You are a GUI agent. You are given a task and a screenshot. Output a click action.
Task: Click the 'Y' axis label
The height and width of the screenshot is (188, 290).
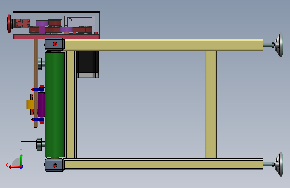(x=21, y=150)
